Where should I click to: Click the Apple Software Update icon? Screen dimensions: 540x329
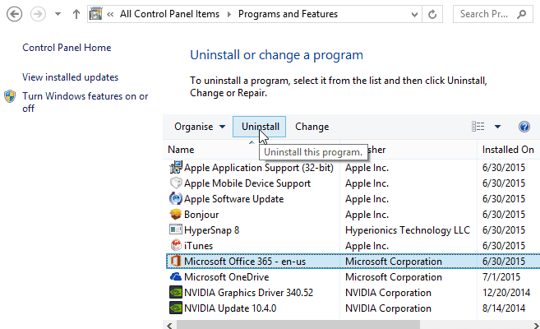click(x=175, y=199)
